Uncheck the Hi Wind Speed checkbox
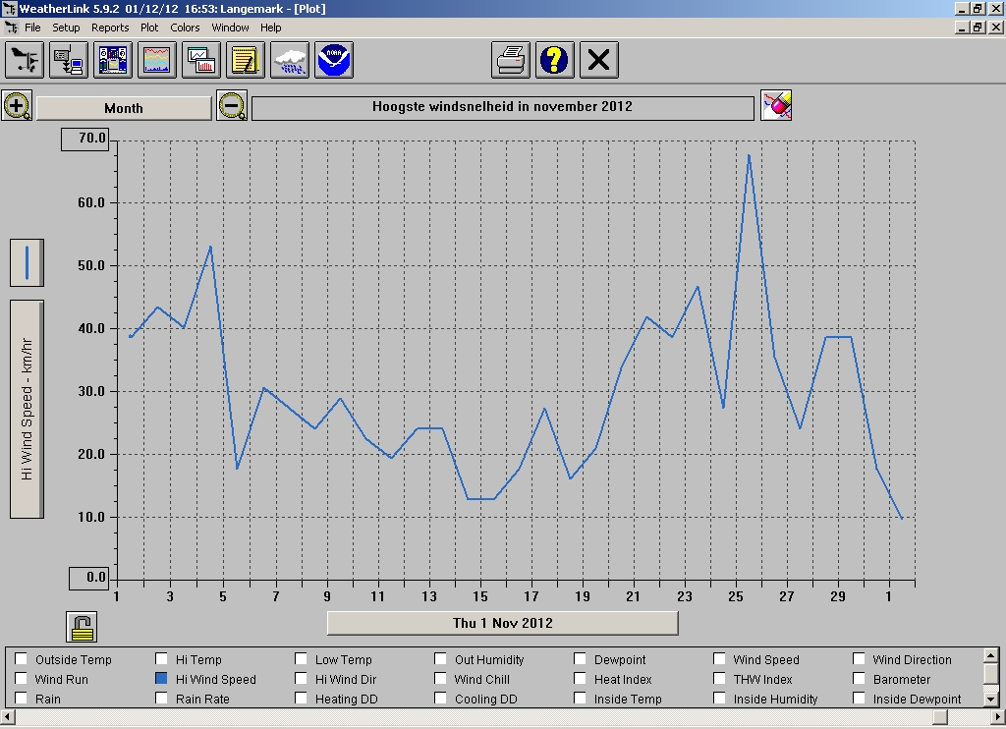 click(162, 678)
